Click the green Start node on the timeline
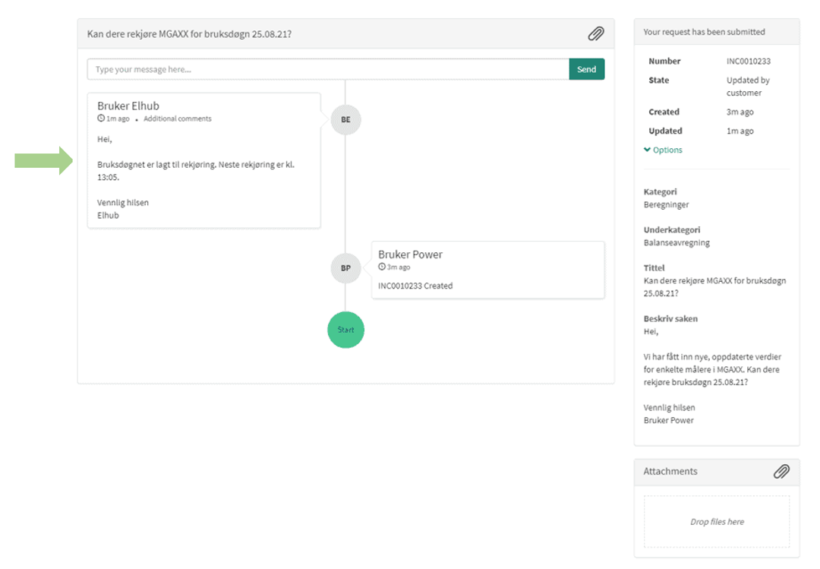Screen dimensions: 820x569 345,330
